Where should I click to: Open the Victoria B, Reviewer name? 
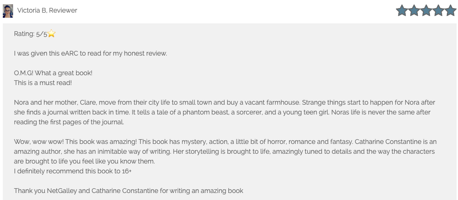point(47,11)
